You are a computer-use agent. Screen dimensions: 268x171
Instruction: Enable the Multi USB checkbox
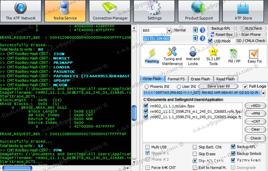click(x=147, y=147)
